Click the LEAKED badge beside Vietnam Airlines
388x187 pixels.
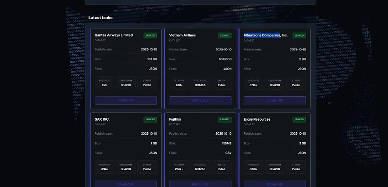point(225,36)
